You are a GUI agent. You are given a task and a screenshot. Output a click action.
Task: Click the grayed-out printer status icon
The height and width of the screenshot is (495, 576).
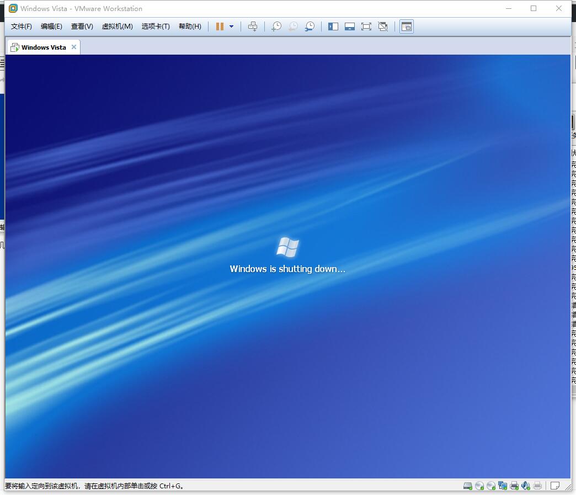(x=537, y=486)
